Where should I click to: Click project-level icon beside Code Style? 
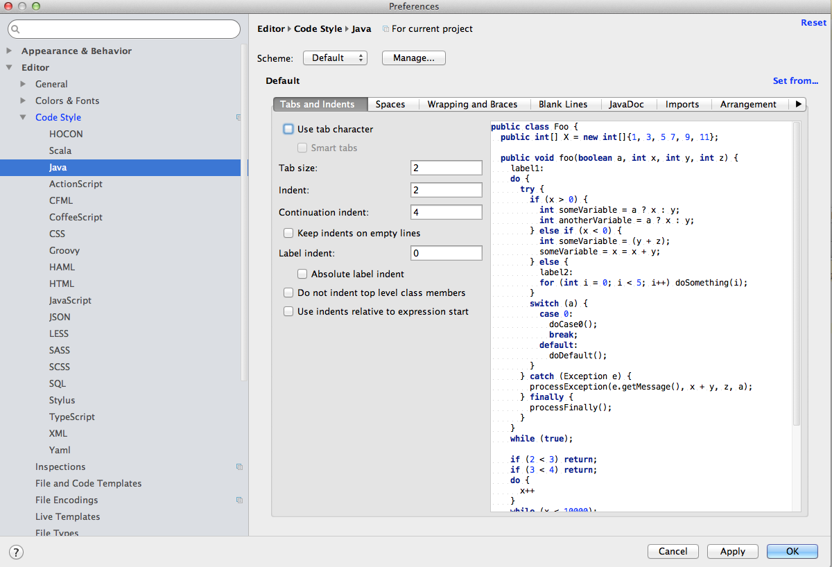point(239,118)
